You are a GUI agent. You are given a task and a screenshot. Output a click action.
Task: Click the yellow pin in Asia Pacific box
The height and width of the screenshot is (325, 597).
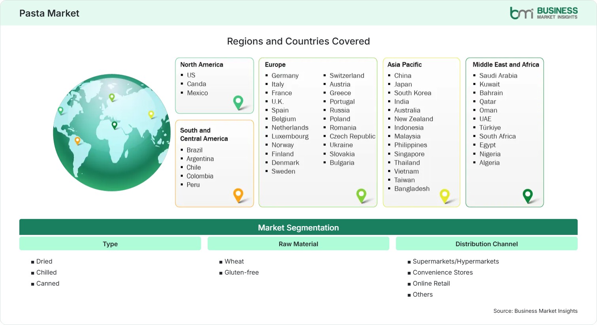click(x=445, y=196)
